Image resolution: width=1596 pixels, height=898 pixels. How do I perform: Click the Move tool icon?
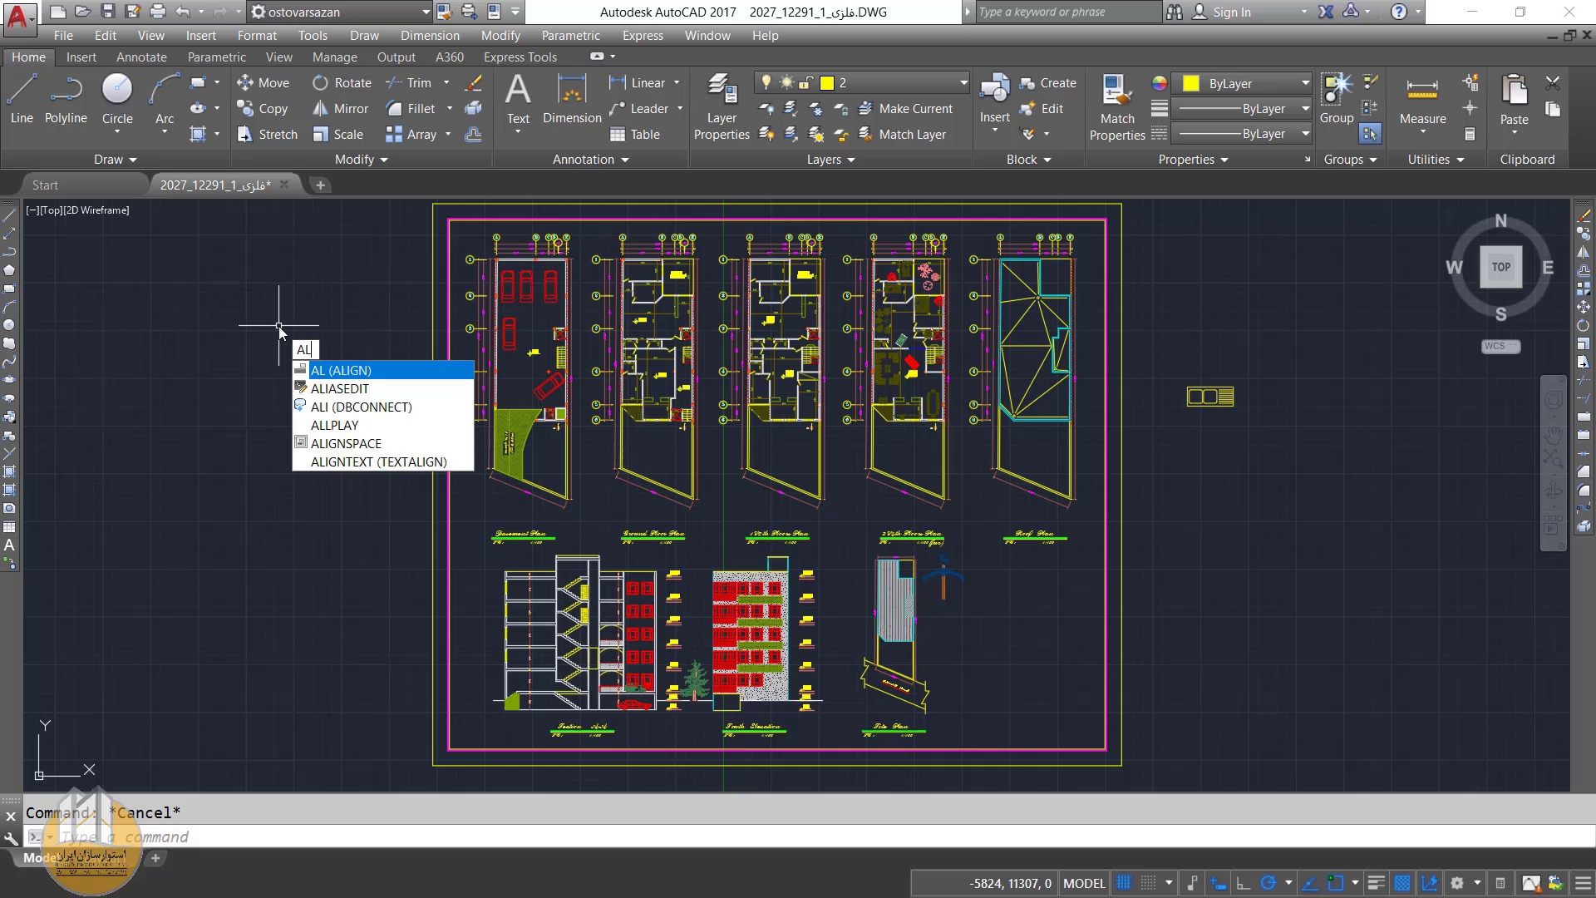pyautogui.click(x=245, y=82)
